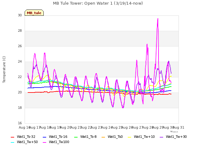Click the yellow Wat1_Tw+10 legend swatch
Viewport: 197px width, 148px height.
click(129, 137)
